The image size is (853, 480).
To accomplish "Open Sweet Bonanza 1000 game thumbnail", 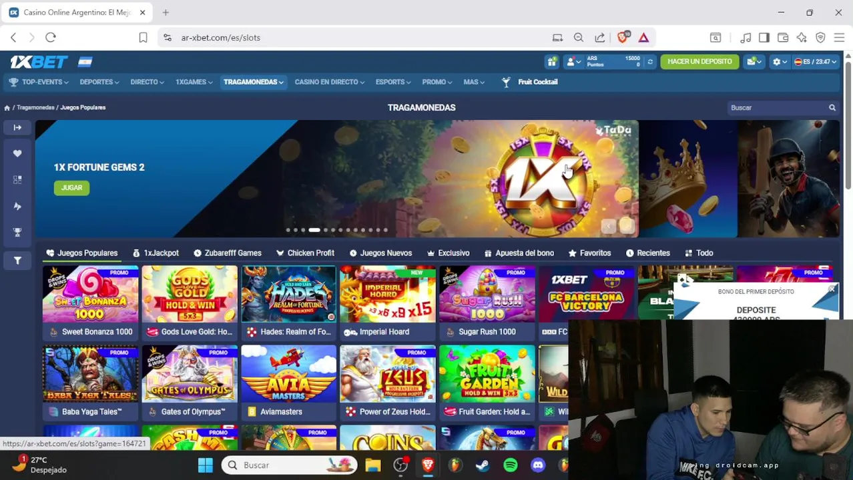I will 90,294.
